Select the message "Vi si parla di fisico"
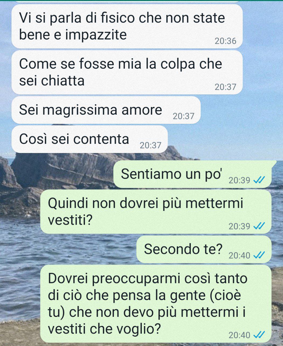Viewport: 283px width, 346px height. pyautogui.click(x=127, y=26)
